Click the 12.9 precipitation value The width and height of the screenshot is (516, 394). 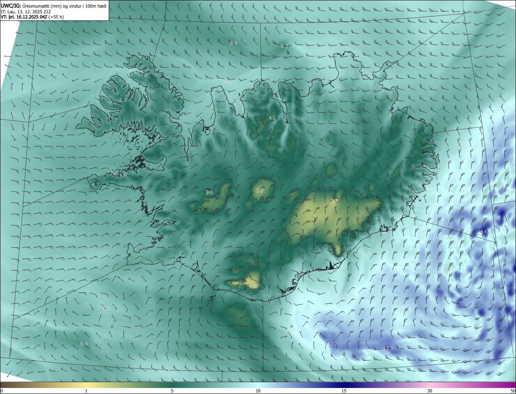coord(388,348)
